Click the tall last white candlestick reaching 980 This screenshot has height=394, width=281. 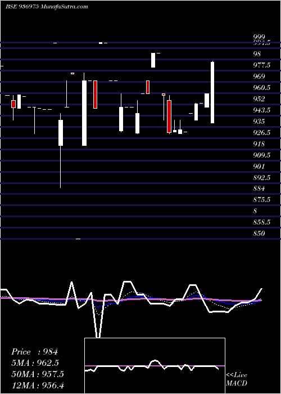212,92
